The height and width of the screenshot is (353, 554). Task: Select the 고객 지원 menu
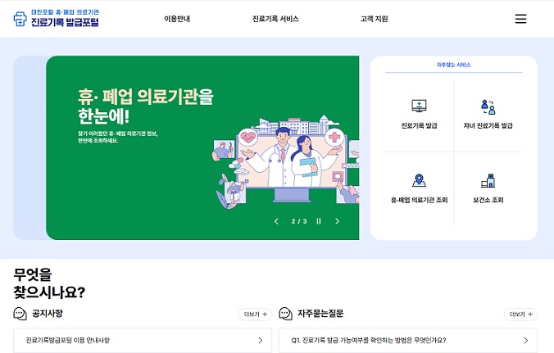pyautogui.click(x=374, y=19)
